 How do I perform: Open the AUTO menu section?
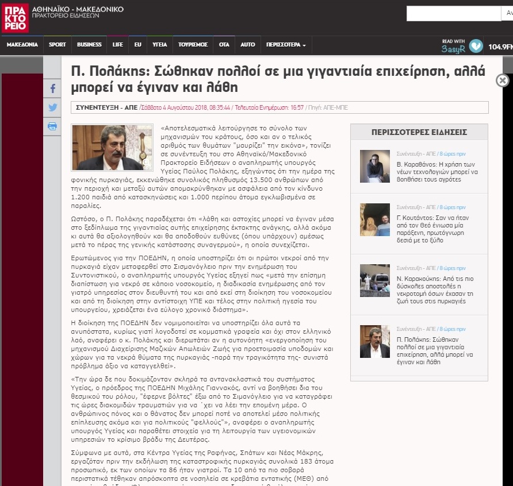pyautogui.click(x=248, y=45)
